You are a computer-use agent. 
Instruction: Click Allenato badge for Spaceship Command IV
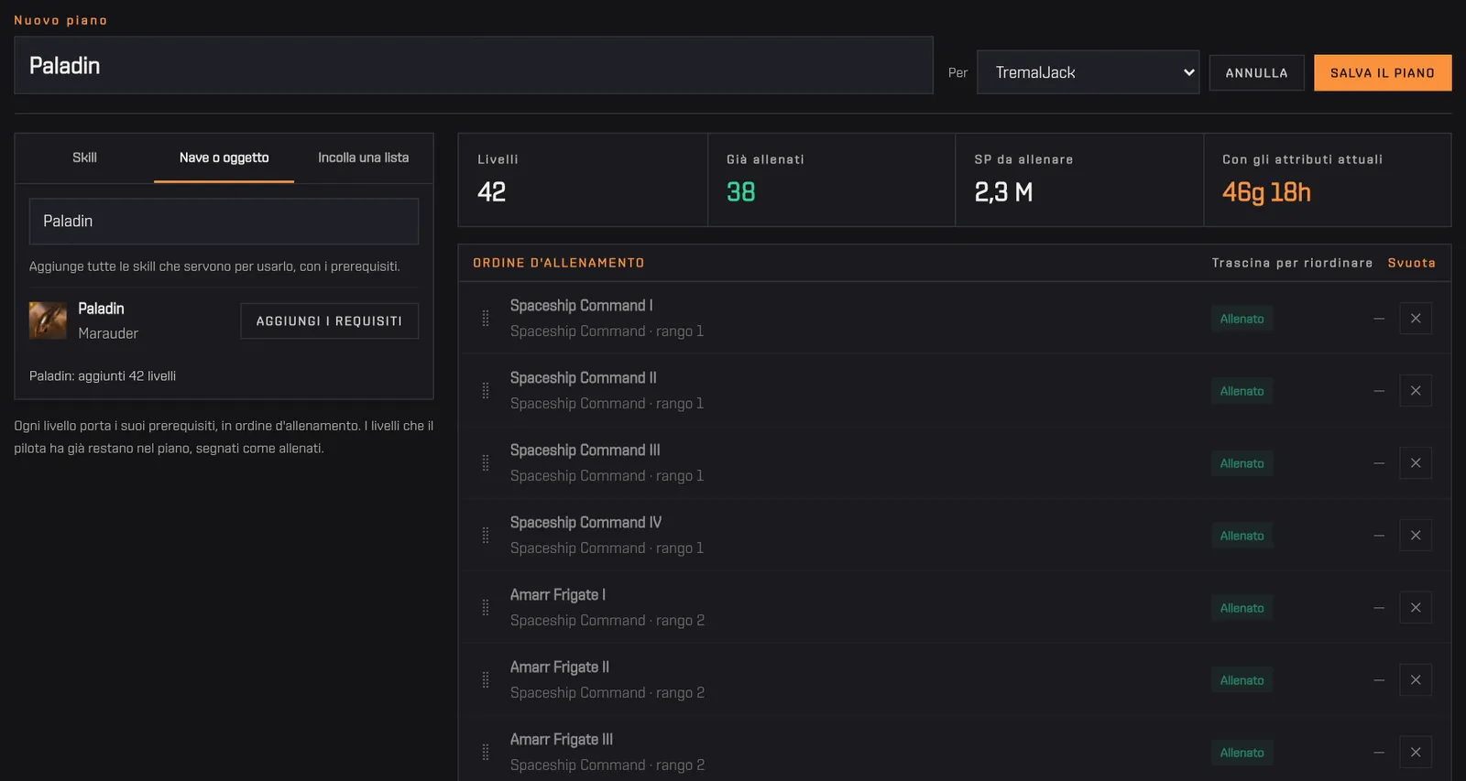coord(1242,536)
